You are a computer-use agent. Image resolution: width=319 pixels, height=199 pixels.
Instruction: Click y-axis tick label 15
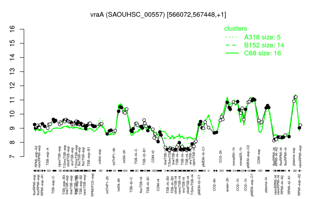pyautogui.click(x=12, y=43)
